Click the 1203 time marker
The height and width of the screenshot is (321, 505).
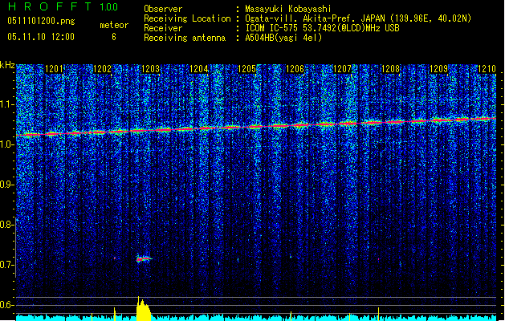(x=150, y=69)
